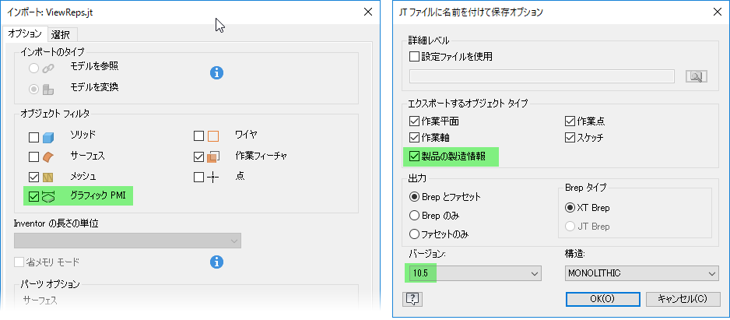Select the Brep のみ radio button
Viewport: 730px width, 320px height.
[x=414, y=215]
